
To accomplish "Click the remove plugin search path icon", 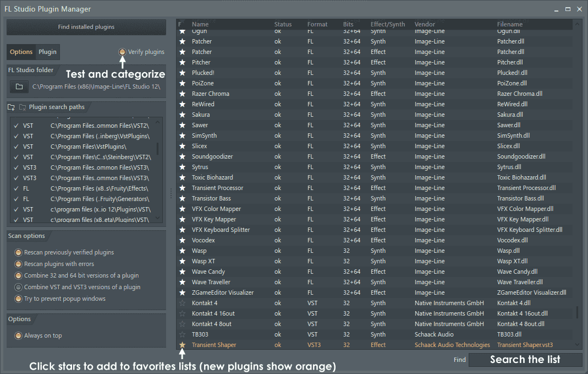I will [x=23, y=107].
